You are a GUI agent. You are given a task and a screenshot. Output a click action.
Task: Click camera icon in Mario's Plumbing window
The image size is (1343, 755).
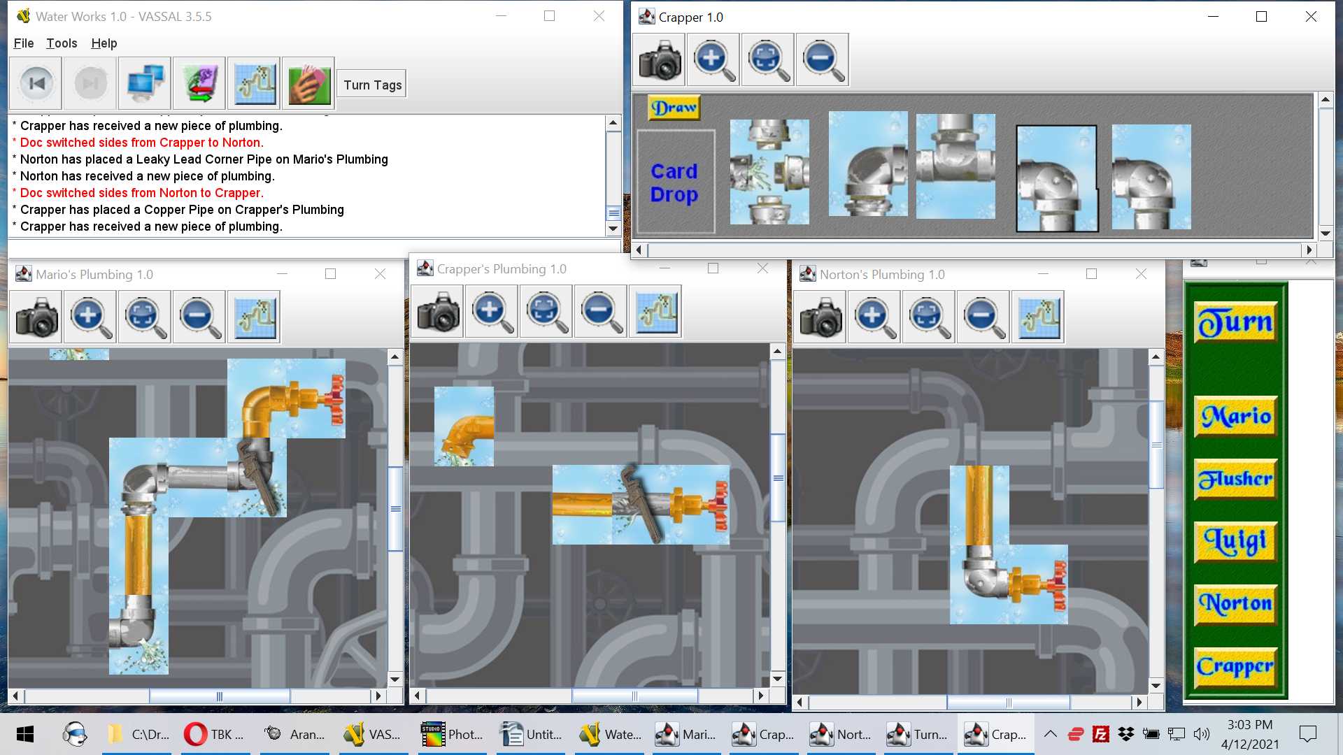pos(36,317)
